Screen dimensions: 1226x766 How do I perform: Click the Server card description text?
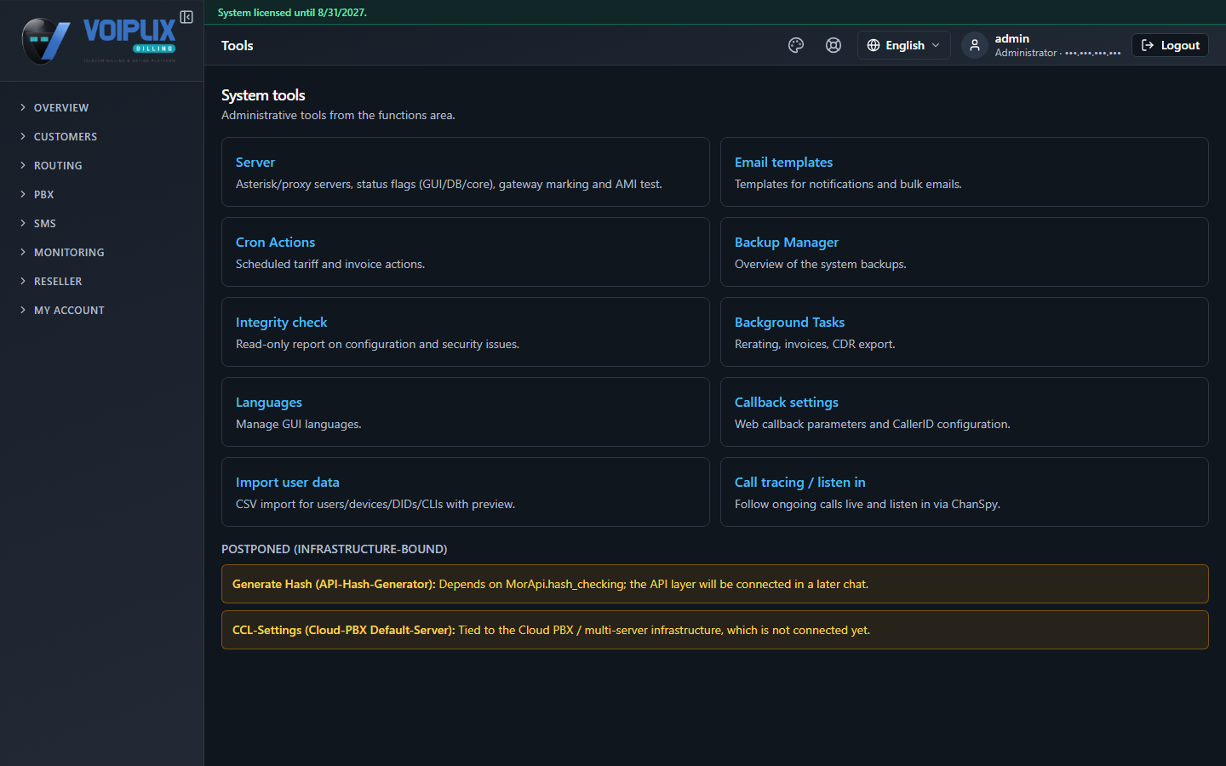[449, 184]
